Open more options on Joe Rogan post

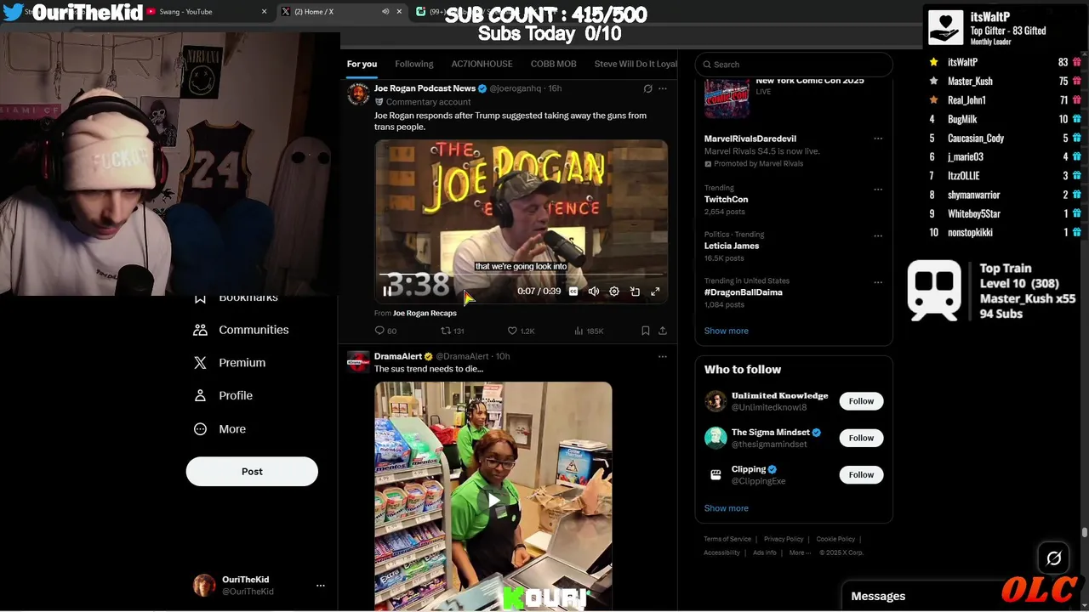coord(663,88)
